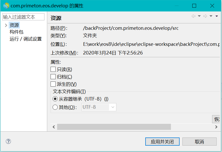Toggle the 归档 archive checkbox
222x152 pixels.
pyautogui.click(x=53, y=77)
